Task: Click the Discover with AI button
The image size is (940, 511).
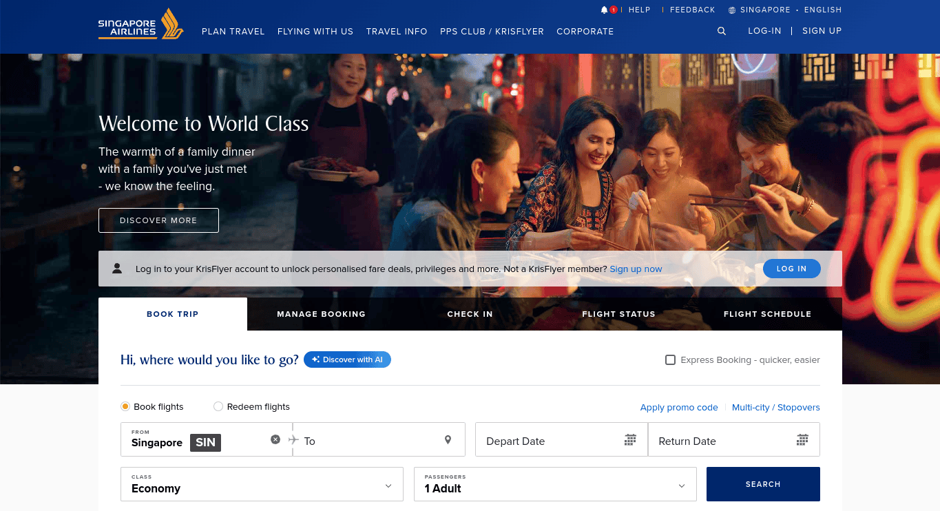Action: (x=347, y=359)
